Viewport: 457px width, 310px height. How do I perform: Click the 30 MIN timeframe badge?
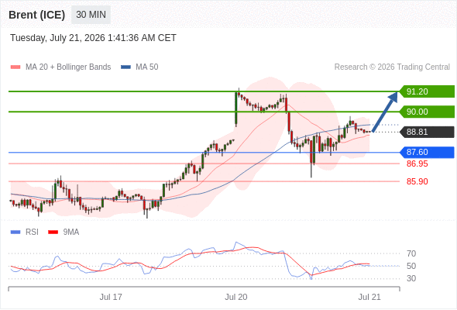coord(91,15)
